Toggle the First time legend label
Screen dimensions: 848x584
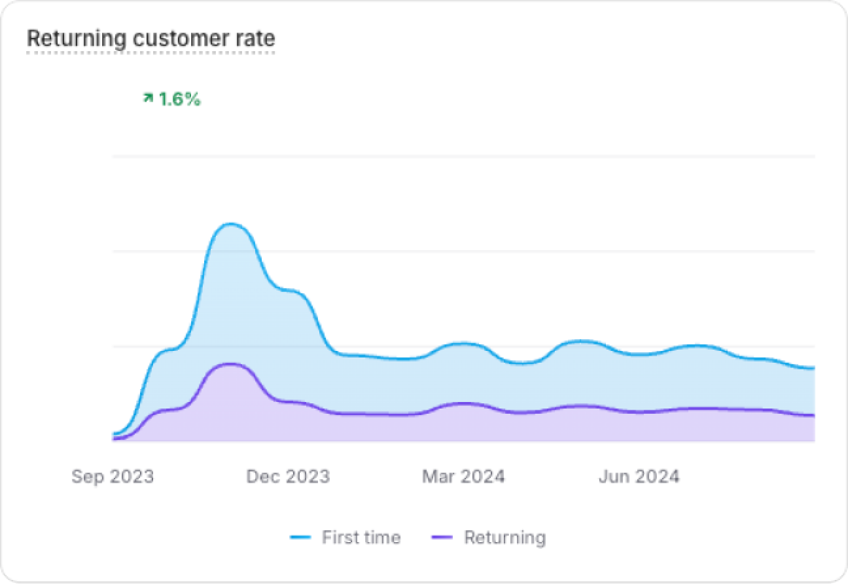(x=361, y=538)
